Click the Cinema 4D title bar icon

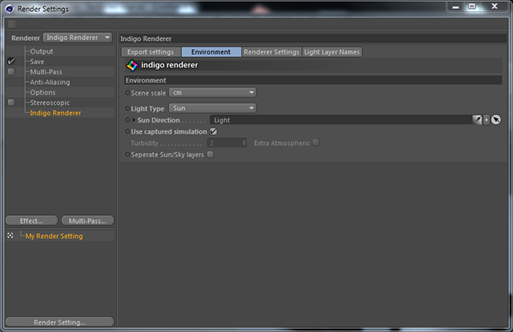(x=10, y=9)
